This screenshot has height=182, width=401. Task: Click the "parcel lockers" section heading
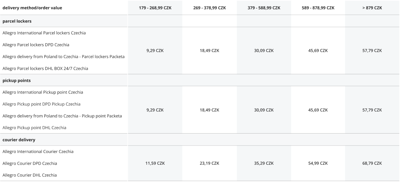coord(17,21)
